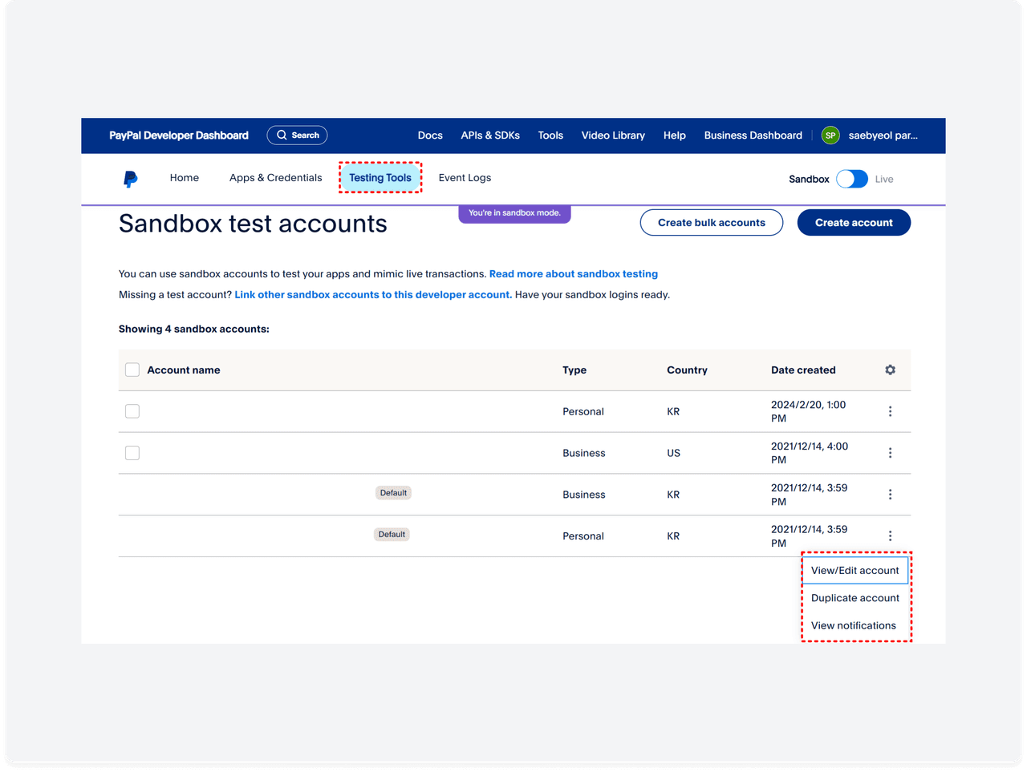
Task: Check the select-all Account name checkbox
Action: coord(132,370)
